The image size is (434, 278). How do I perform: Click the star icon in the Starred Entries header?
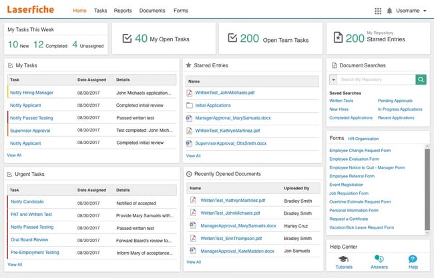pyautogui.click(x=188, y=65)
